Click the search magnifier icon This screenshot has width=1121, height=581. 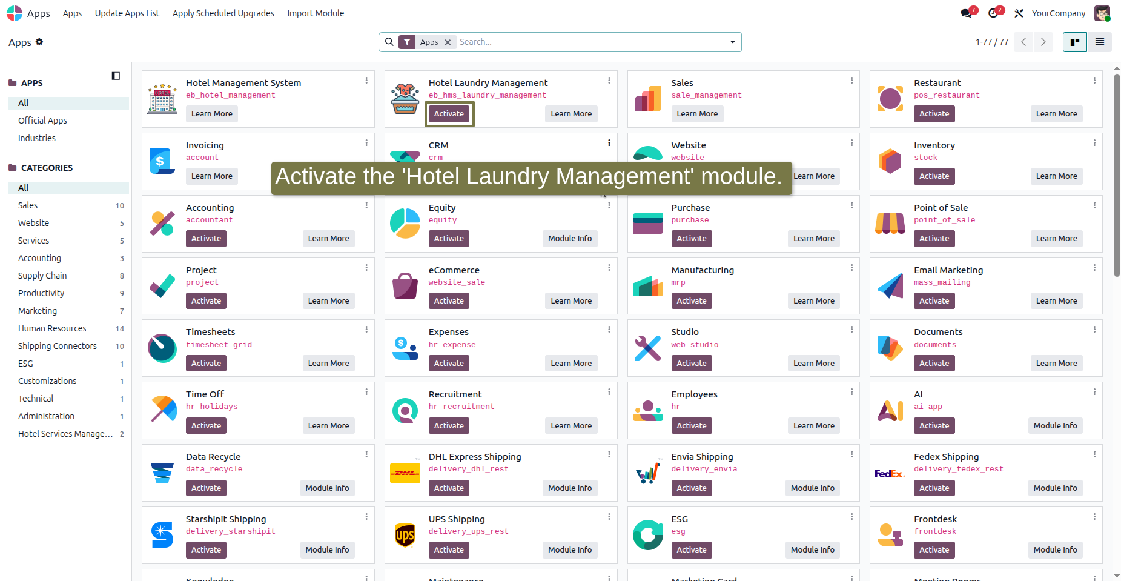point(389,42)
